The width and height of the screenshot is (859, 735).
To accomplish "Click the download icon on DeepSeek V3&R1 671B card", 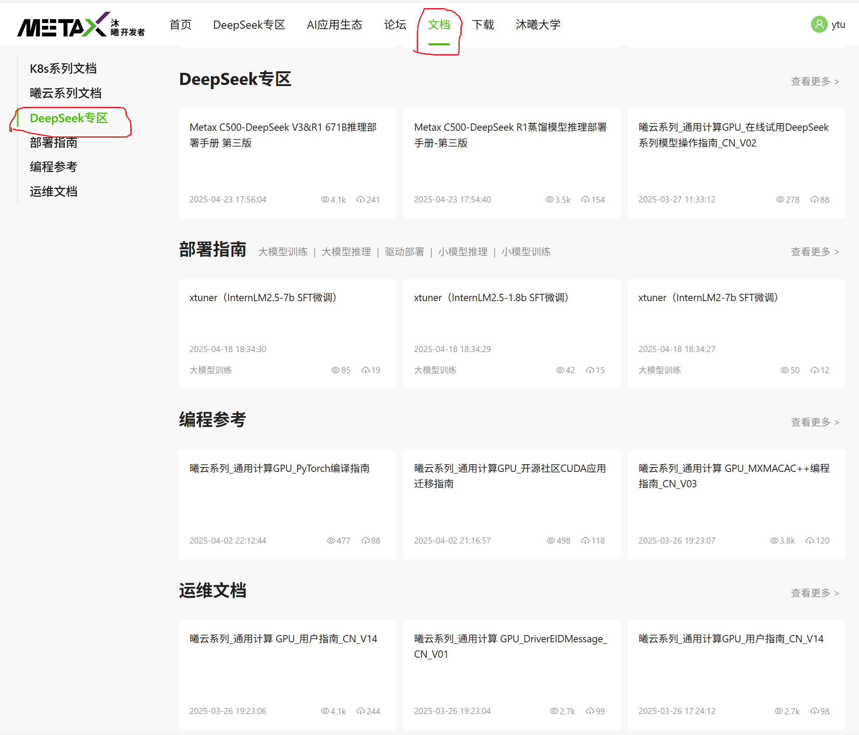I will point(360,200).
